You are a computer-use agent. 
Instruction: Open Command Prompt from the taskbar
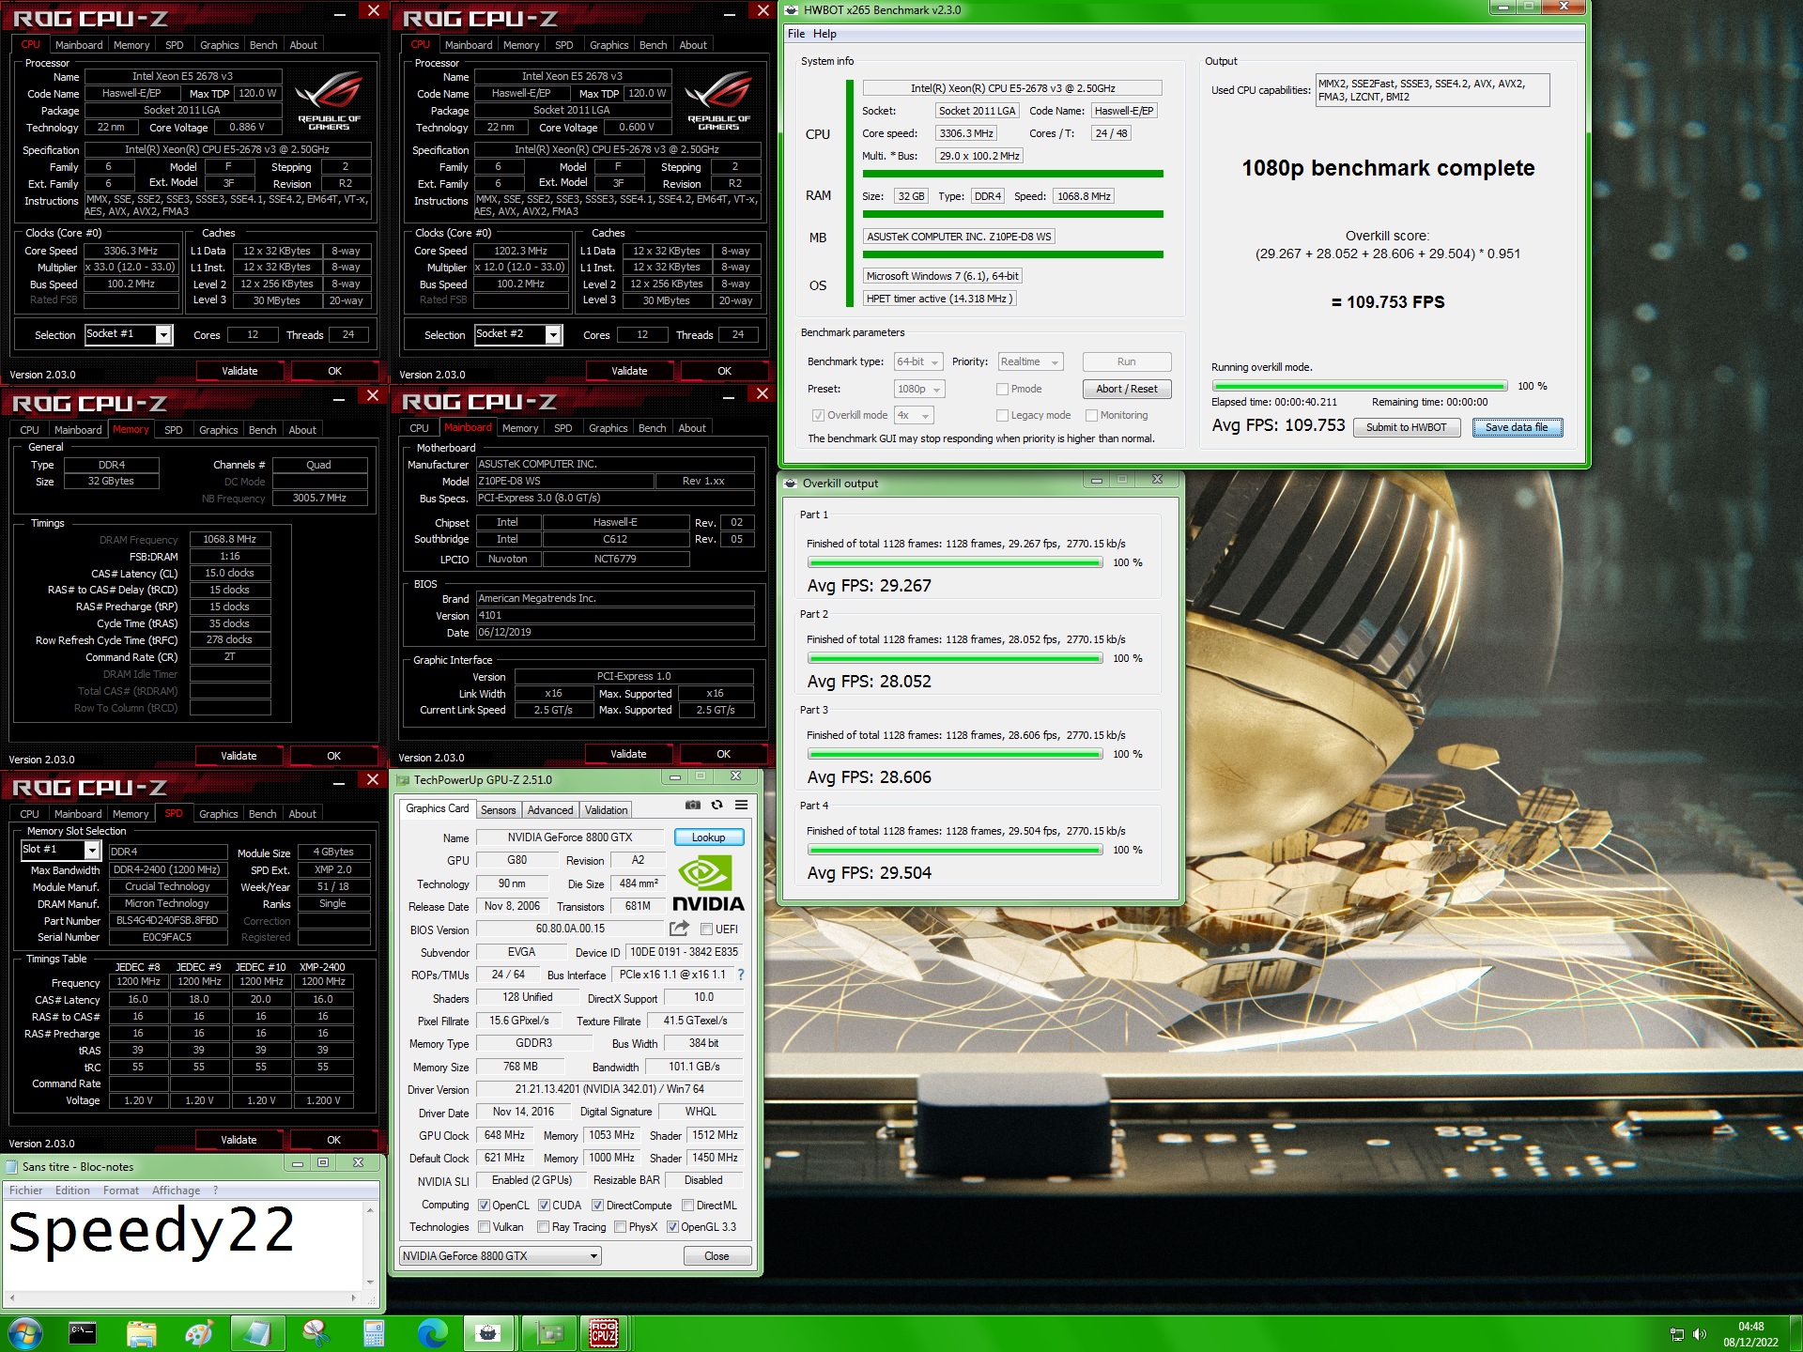click(x=83, y=1333)
